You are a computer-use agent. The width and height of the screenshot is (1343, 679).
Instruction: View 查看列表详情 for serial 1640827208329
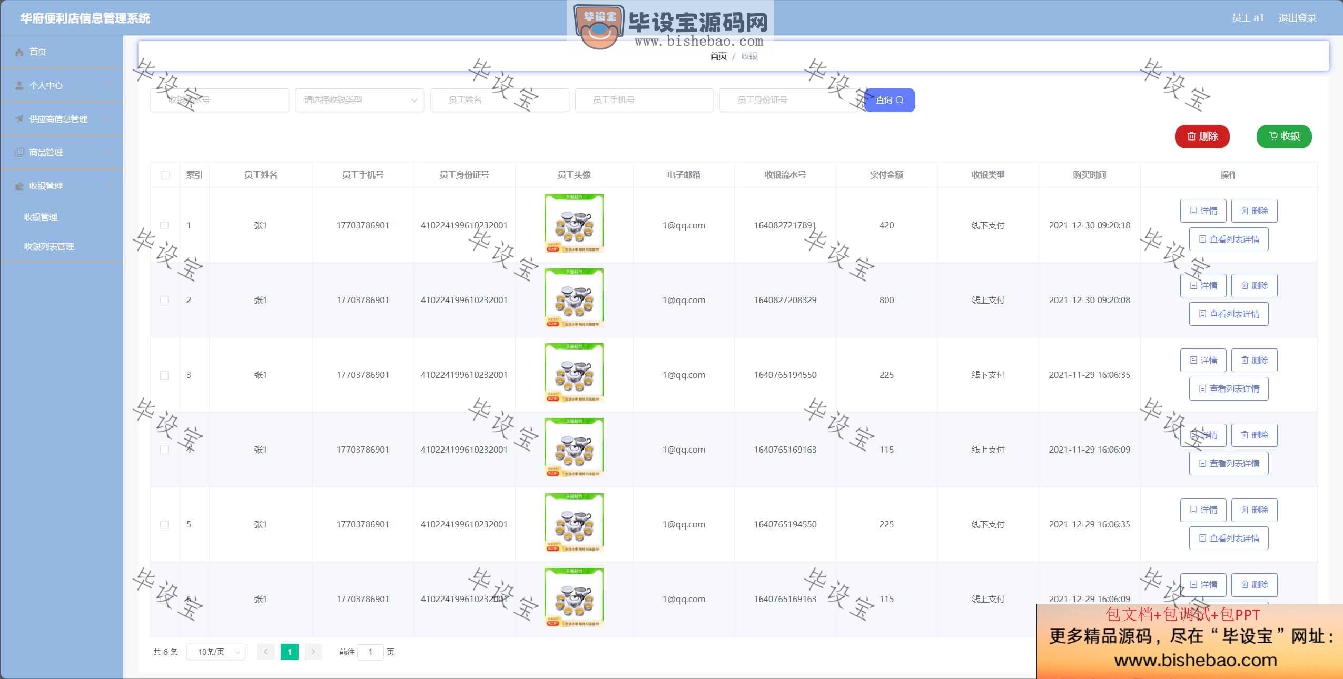tap(1229, 314)
